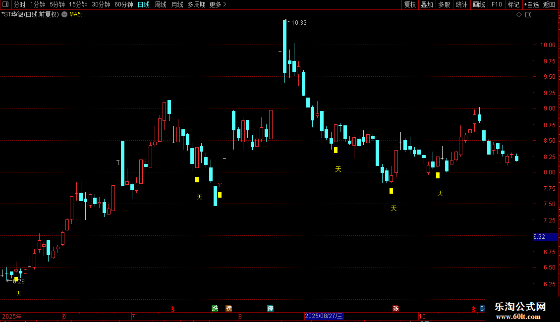Click the yellow 天 signal near 7.50 in July
560x322 pixels.
point(199,198)
